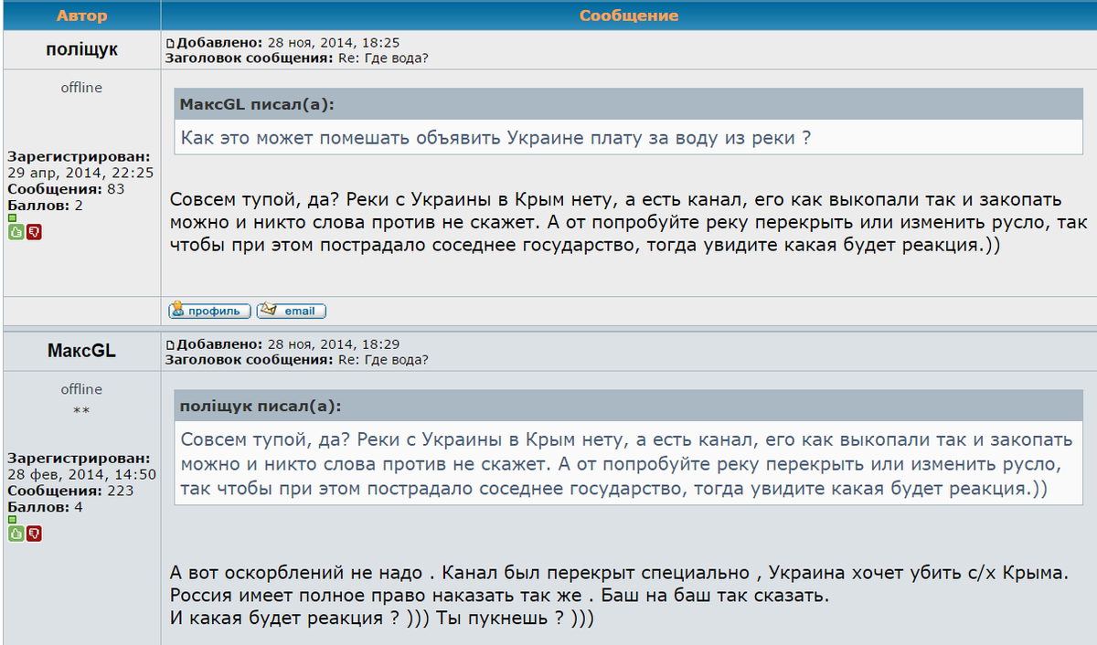Image resolution: width=1097 pixels, height=645 pixels.
Task: Click username поліщук in author column
Action: coord(81,49)
